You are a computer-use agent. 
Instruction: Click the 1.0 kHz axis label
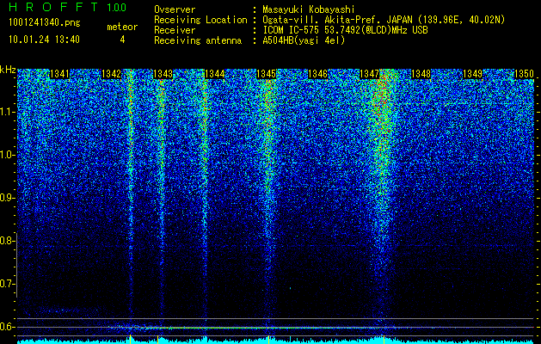pos(7,156)
